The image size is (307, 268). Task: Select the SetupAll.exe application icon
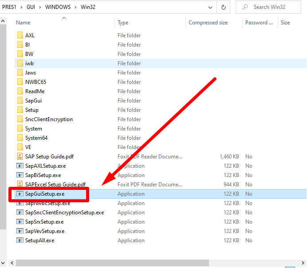20,240
